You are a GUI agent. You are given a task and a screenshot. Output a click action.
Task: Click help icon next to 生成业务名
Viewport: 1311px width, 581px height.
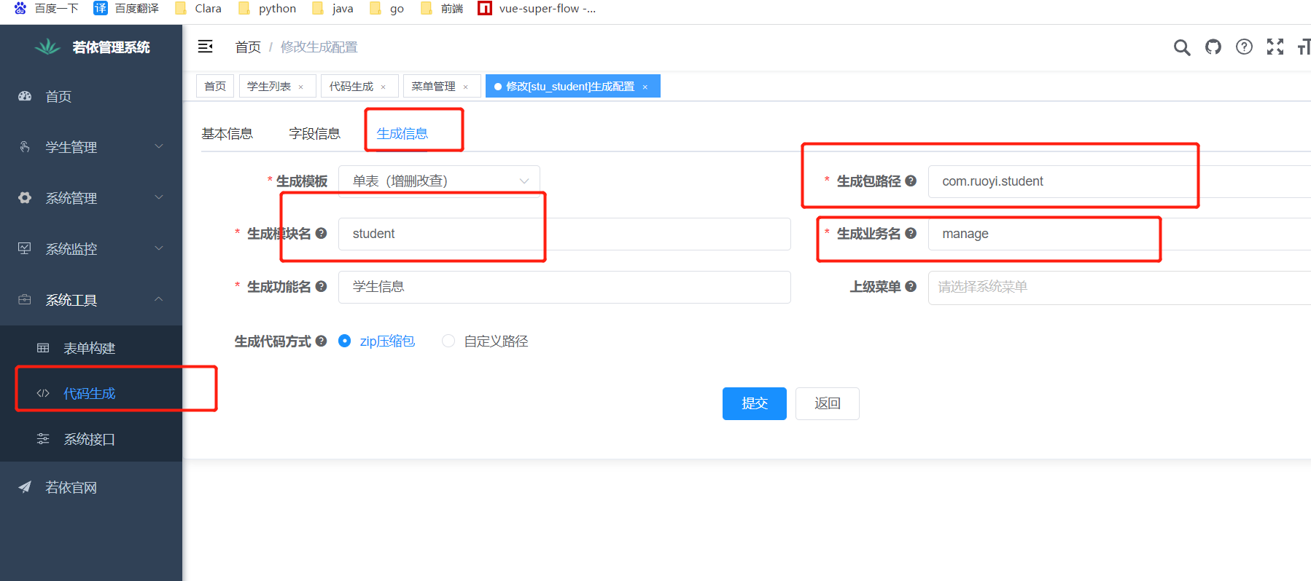911,233
